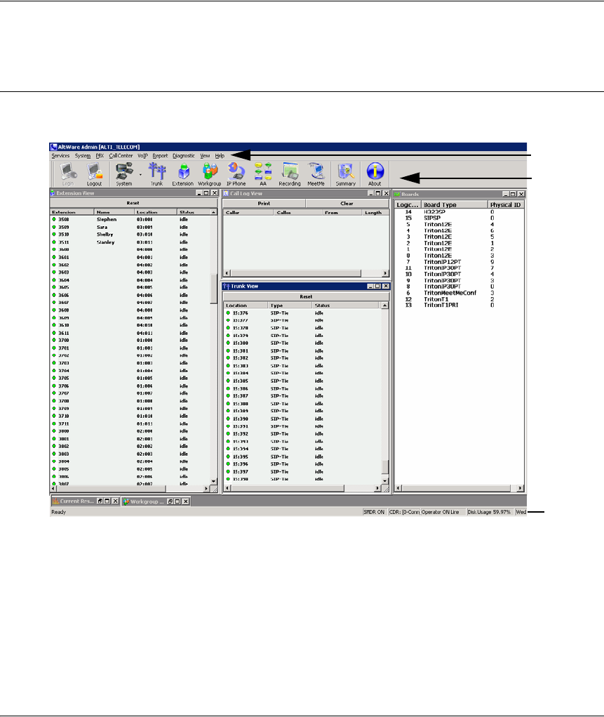Click the Logout toolbar icon
Image resolution: width=604 pixels, height=717 pixels.
point(94,175)
